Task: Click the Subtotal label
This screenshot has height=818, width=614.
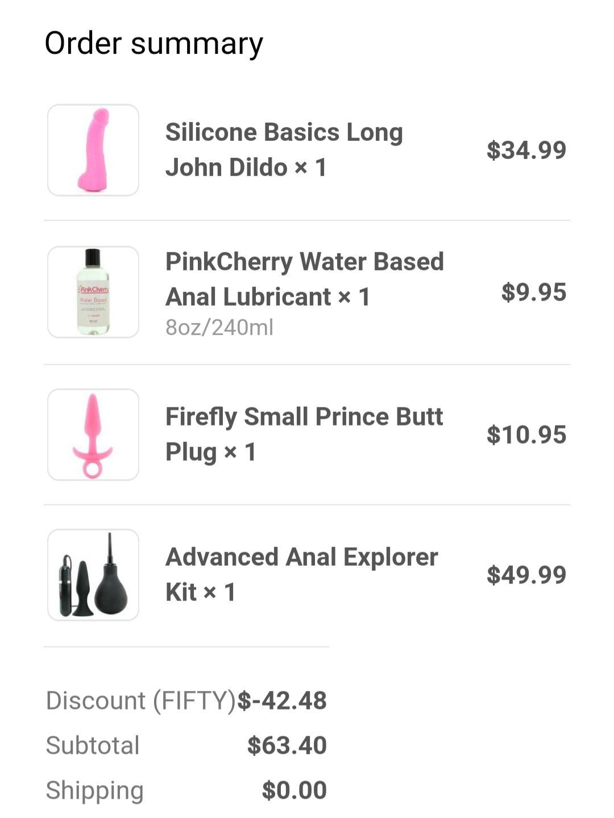Action: [x=93, y=745]
